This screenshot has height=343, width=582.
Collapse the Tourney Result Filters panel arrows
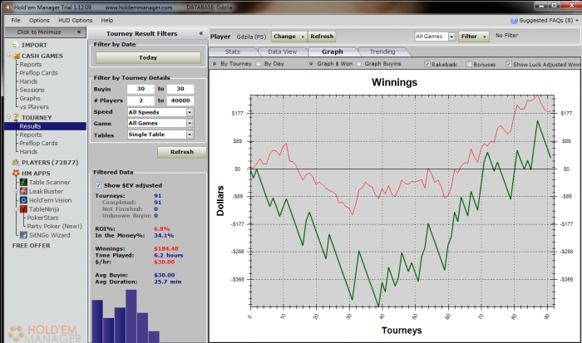pyautogui.click(x=201, y=33)
